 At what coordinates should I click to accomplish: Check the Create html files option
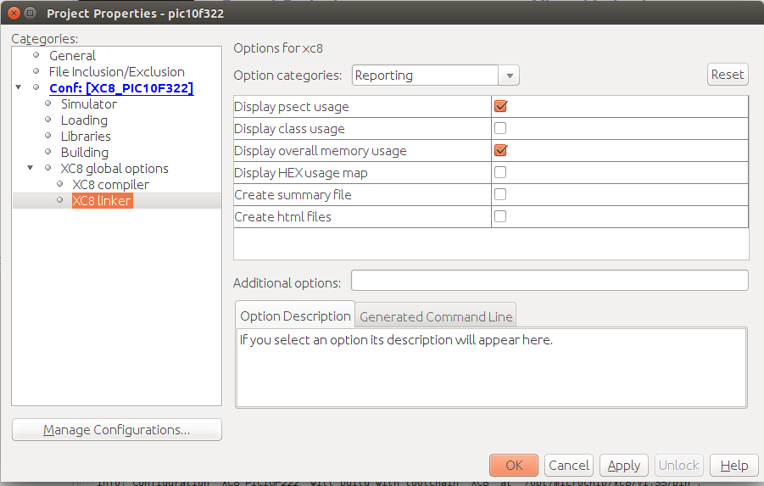click(x=500, y=217)
